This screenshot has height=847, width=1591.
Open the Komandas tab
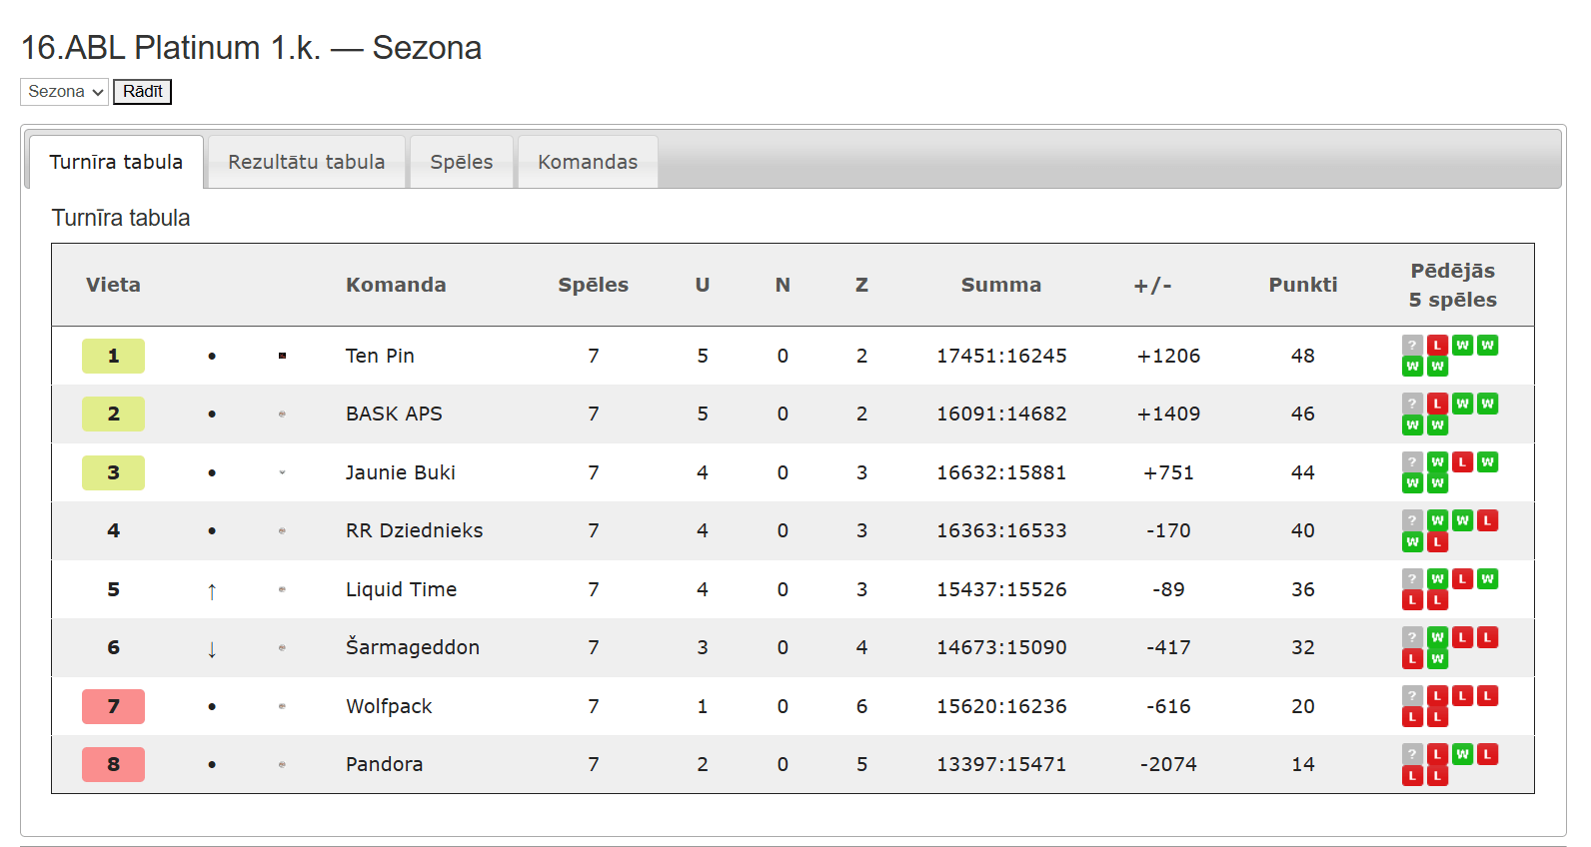click(x=588, y=162)
